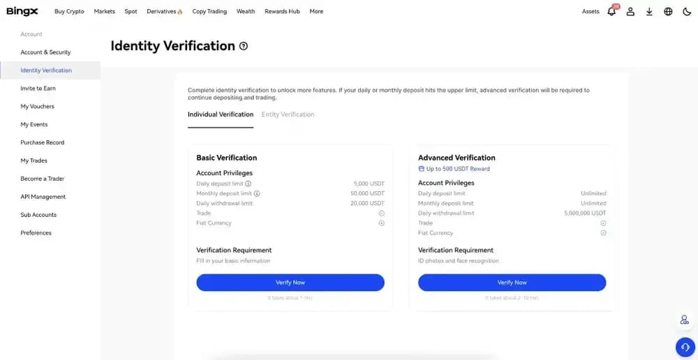Click Advanced Verification heading

click(456, 158)
